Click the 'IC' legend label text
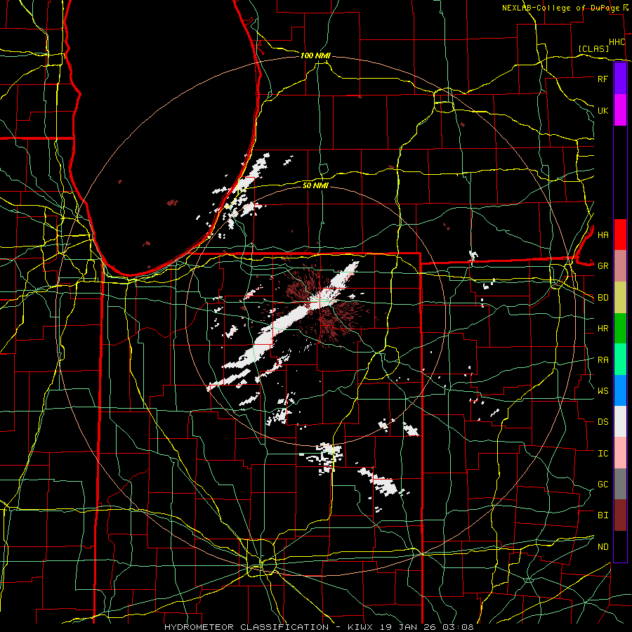This screenshot has width=632, height=632. coord(603,454)
